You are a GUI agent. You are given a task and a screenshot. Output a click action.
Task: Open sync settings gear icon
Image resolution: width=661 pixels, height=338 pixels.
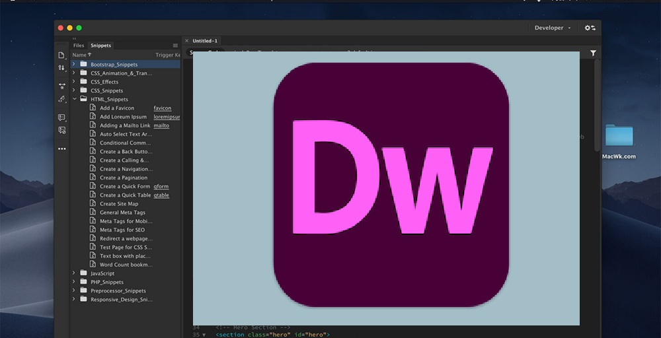point(590,28)
